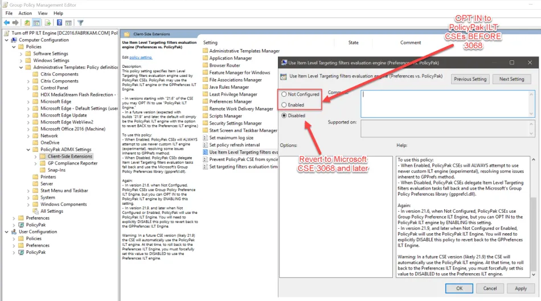541x301 pixels.
Task: Click the Back arrow toolbar icon
Action: 6,23
